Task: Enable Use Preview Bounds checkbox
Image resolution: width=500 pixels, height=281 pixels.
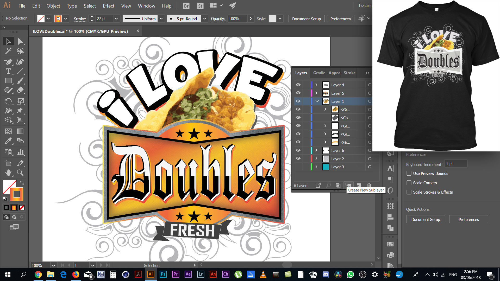Action: tap(409, 173)
